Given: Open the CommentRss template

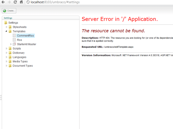Looking at the screenshot, I should click(25, 36).
